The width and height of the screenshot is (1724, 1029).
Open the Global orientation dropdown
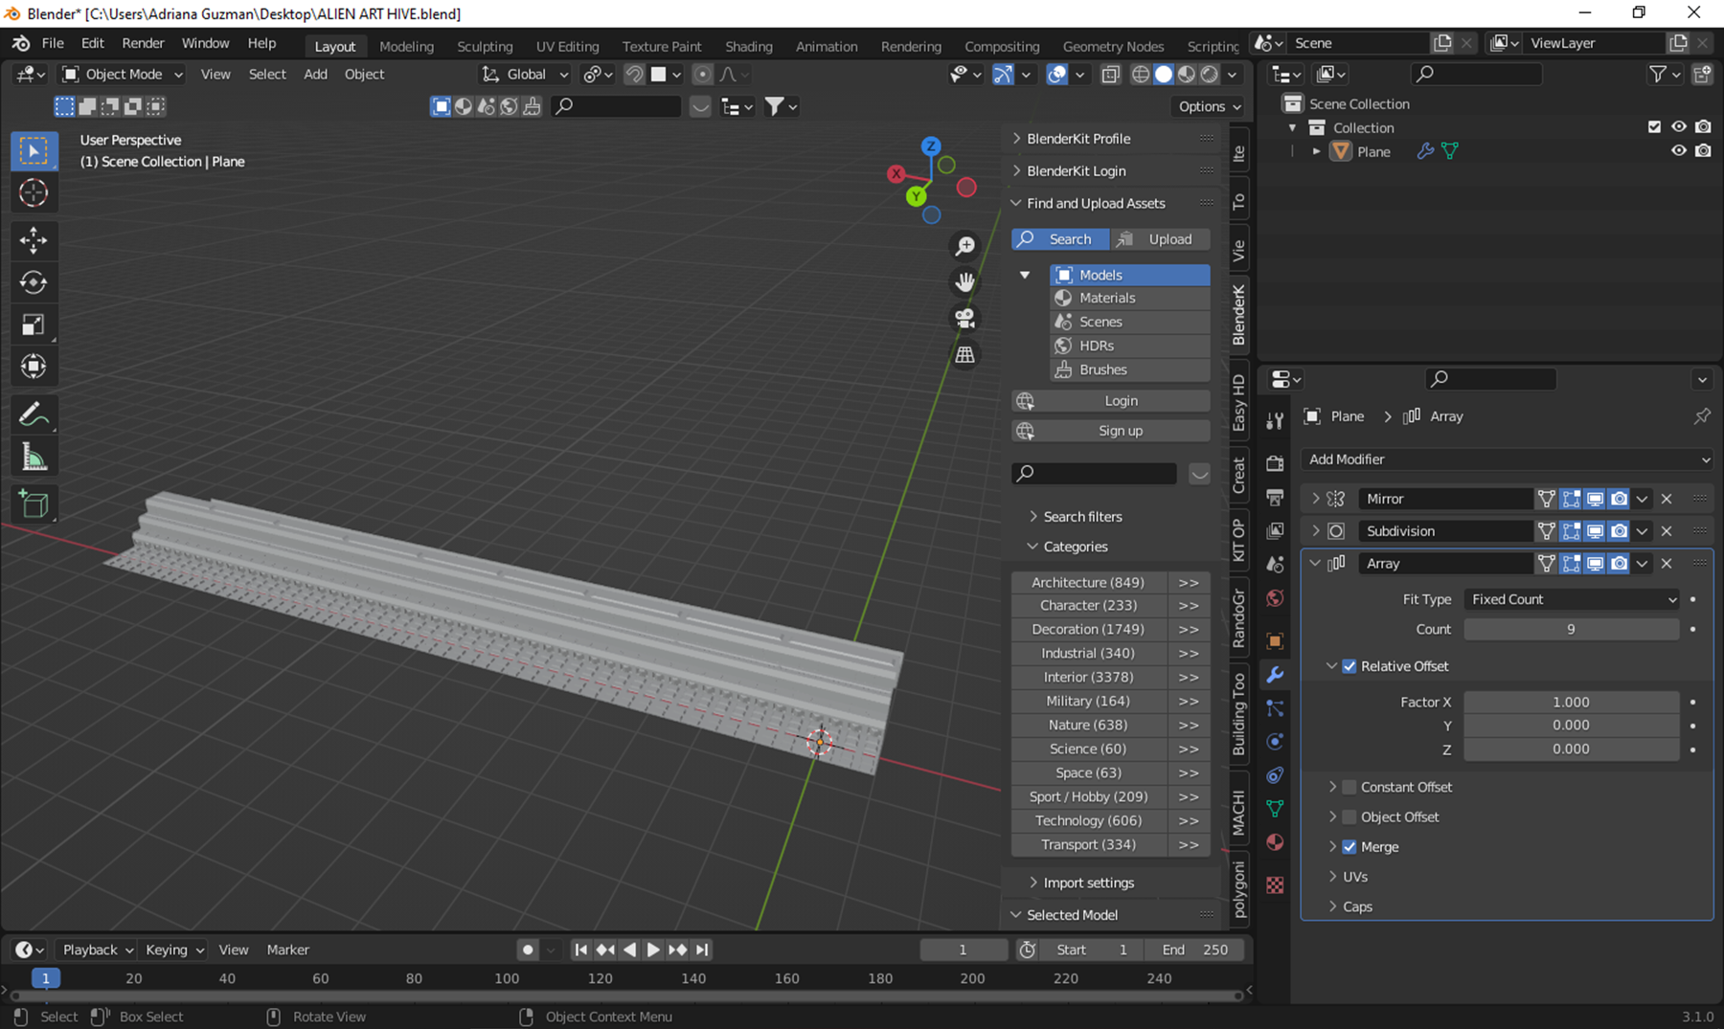[x=525, y=75]
